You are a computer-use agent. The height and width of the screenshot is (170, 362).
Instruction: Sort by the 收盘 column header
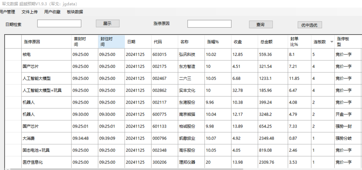(x=245, y=42)
